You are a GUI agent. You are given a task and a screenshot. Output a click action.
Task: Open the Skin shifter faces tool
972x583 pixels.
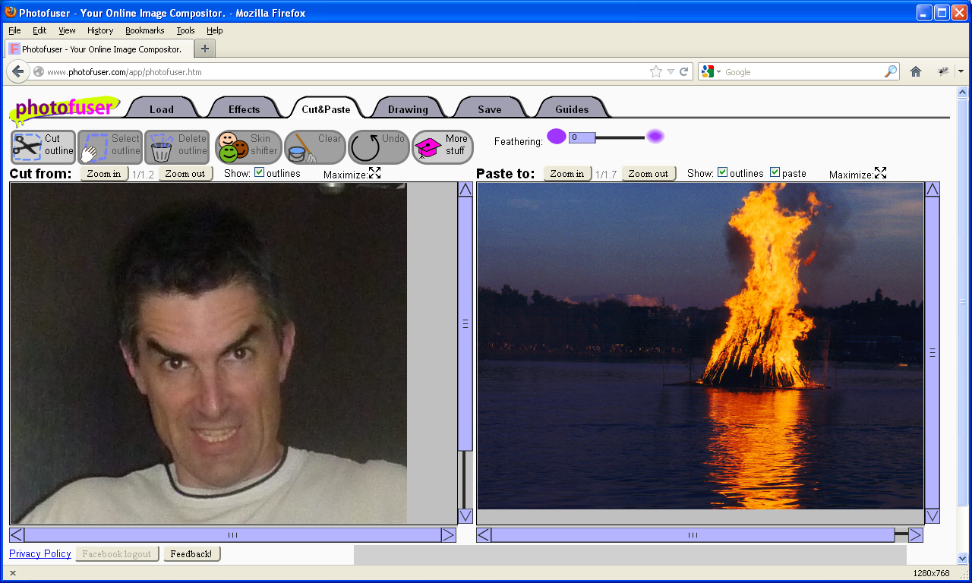pos(248,147)
